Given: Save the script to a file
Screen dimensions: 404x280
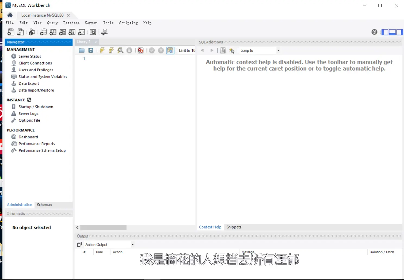Looking at the screenshot, I should pyautogui.click(x=91, y=50).
